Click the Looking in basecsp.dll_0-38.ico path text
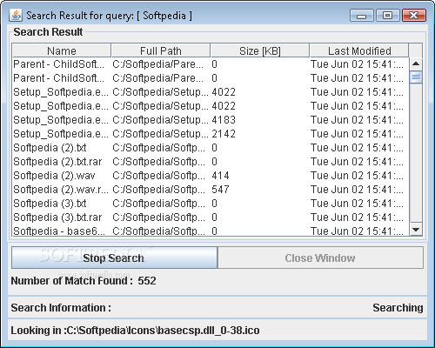 (x=135, y=330)
